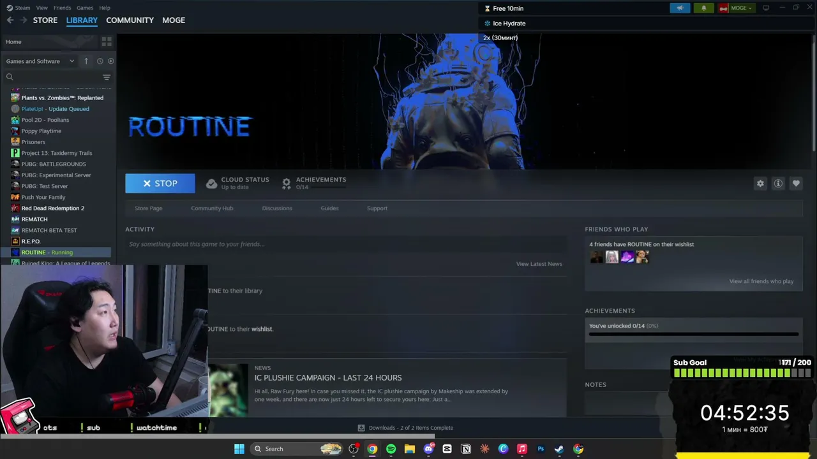
Task: Click View Latest News
Action: click(539, 264)
